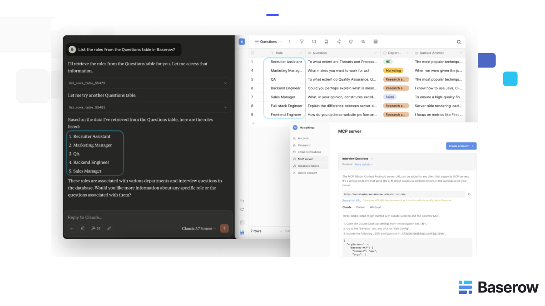Toggle the sidebar collapse layout icon
The width and height of the screenshot is (545, 306).
(x=242, y=222)
